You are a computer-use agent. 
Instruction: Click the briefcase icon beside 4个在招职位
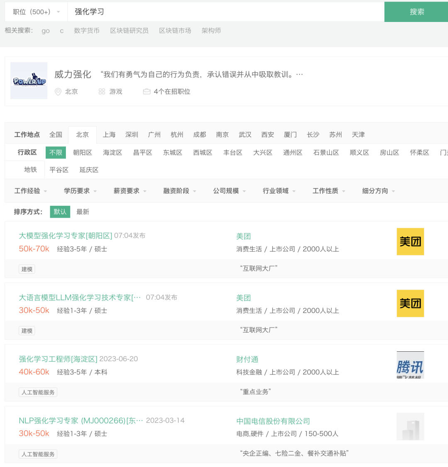[x=146, y=91]
